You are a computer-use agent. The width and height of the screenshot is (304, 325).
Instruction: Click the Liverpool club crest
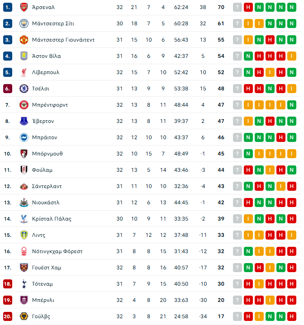24,72
